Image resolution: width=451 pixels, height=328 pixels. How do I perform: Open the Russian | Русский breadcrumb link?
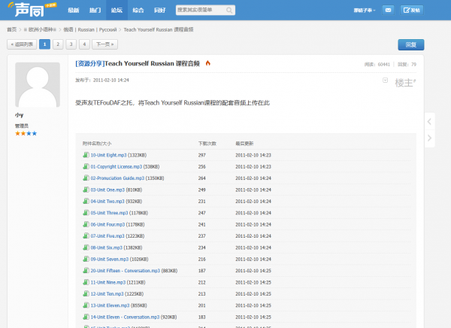[90, 29]
